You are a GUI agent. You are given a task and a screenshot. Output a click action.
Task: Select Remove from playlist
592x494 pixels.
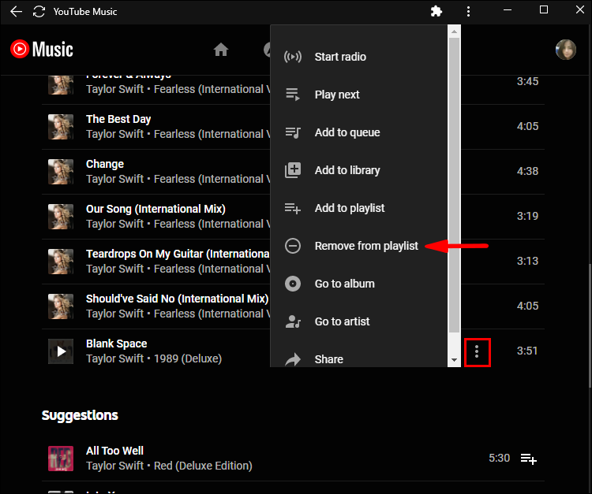pos(358,246)
